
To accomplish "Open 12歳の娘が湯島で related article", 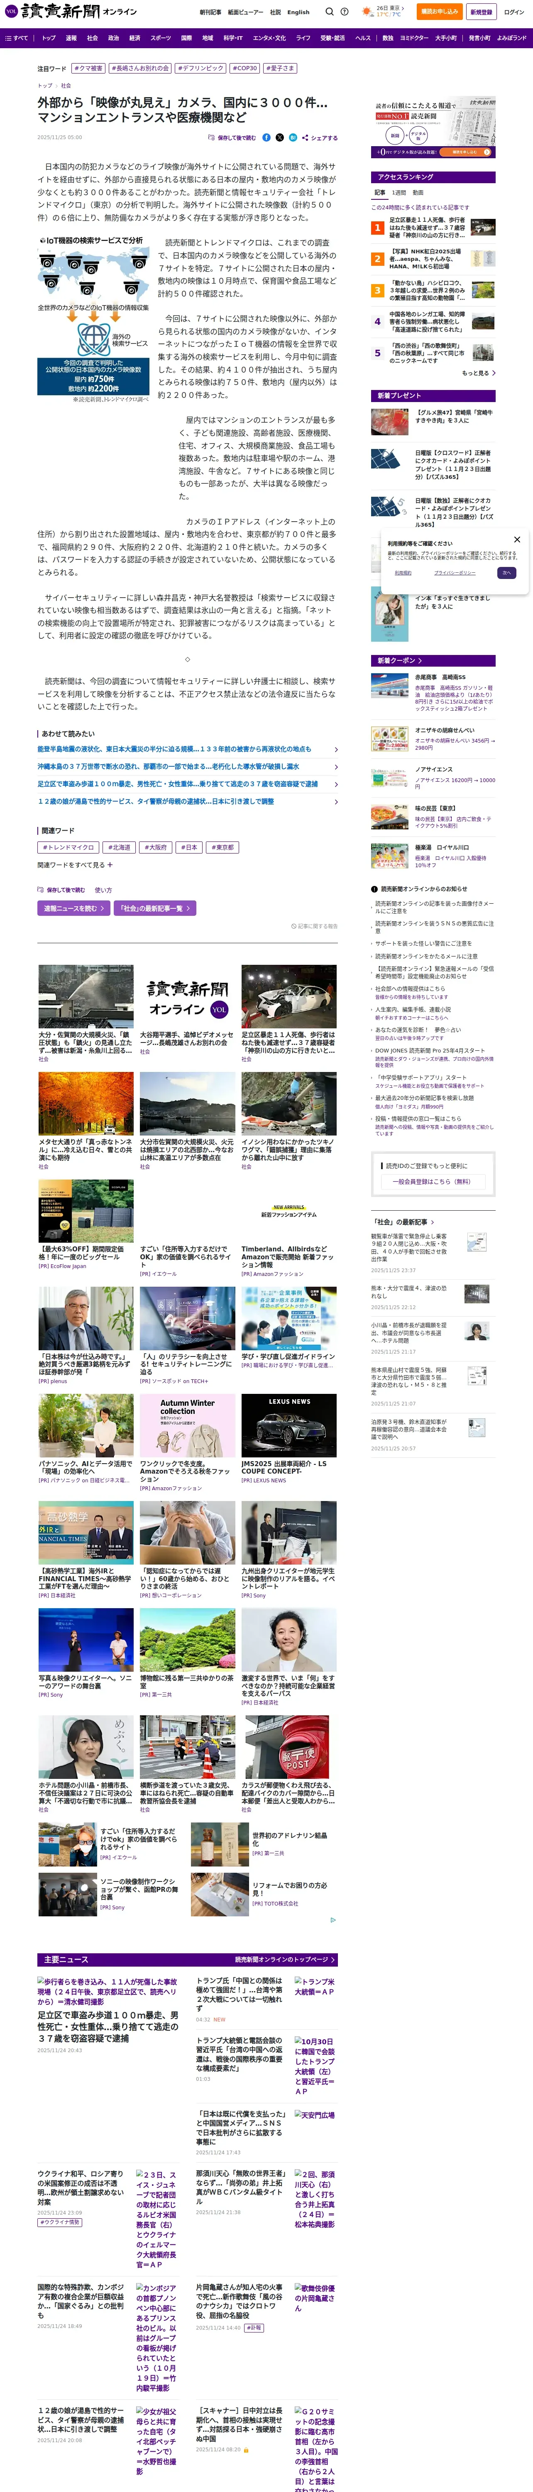I will click(156, 801).
